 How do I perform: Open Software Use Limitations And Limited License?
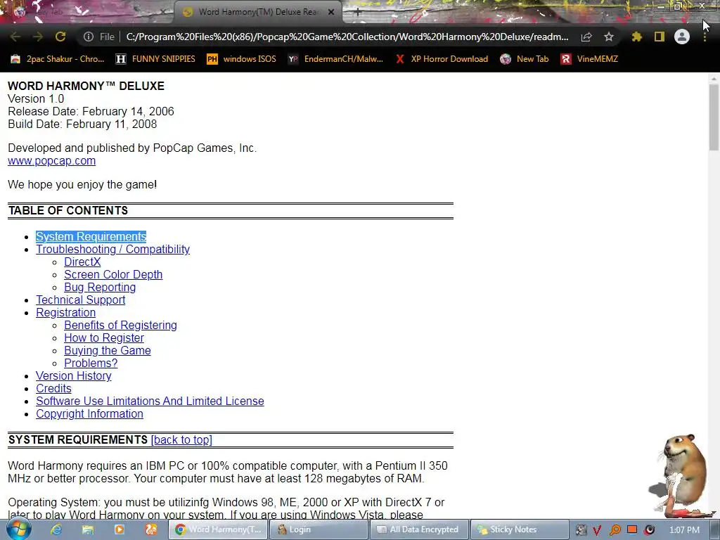pyautogui.click(x=150, y=401)
